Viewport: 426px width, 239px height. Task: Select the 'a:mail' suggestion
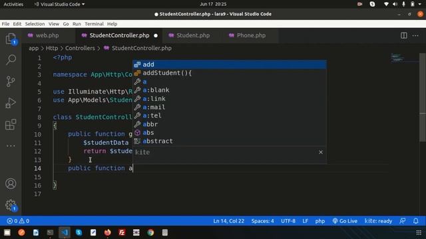point(230,107)
